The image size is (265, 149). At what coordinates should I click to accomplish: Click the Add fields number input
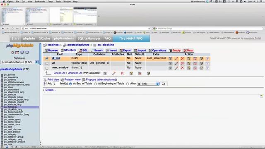point(56,84)
